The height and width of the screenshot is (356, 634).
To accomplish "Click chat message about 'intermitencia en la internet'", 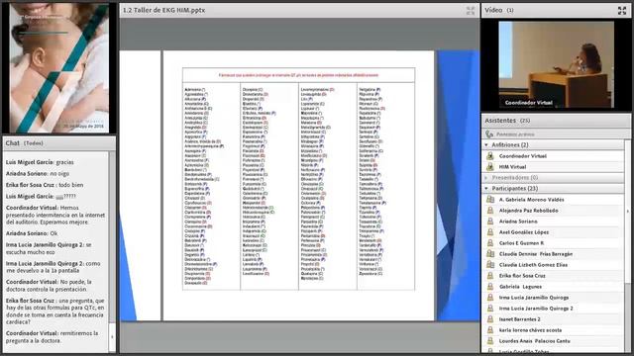I will click(x=55, y=215).
